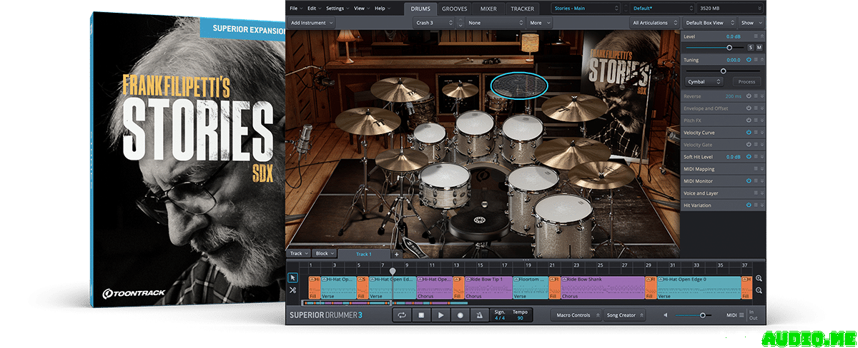Toggle the Tuning power button
Screen dimensions: 858x348
(x=749, y=60)
